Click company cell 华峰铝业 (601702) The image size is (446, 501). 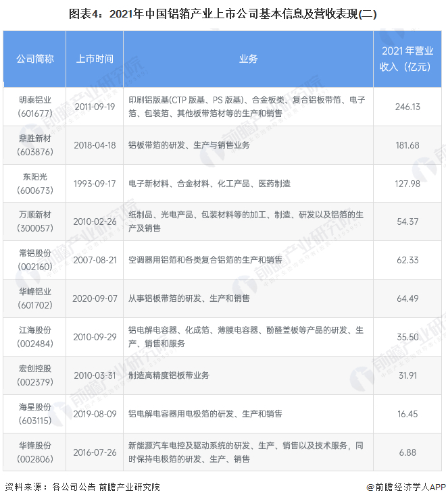35,298
